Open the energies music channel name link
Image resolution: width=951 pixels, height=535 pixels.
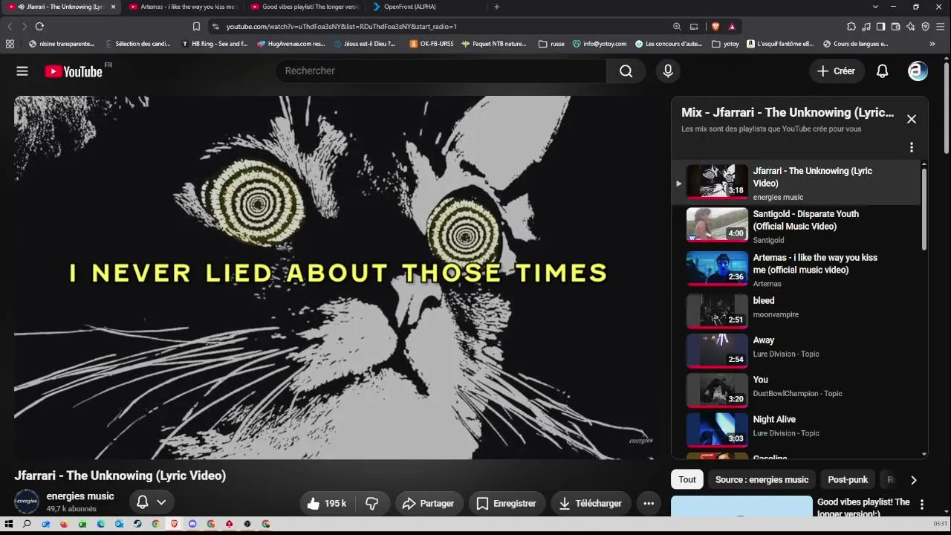(80, 496)
